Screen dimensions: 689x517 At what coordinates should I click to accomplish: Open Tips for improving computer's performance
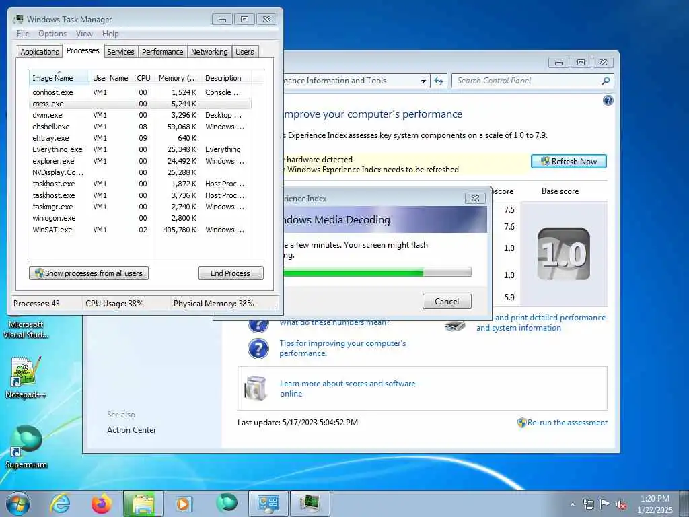point(342,348)
